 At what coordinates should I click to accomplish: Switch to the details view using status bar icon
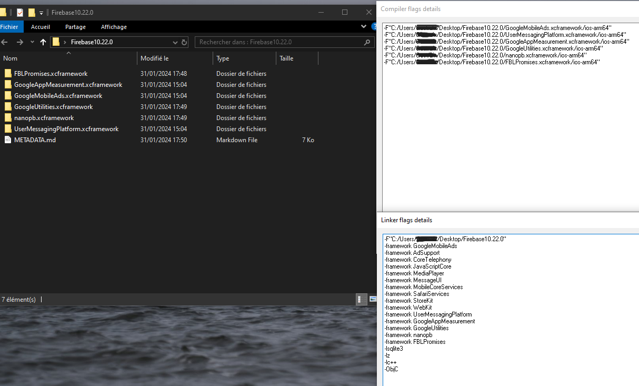pyautogui.click(x=362, y=299)
